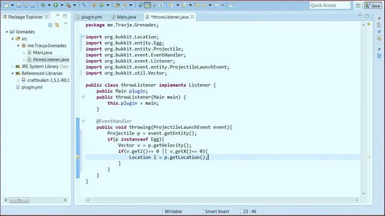
Task: Open Package Explorer view menu triangle
Action: tap(66, 24)
